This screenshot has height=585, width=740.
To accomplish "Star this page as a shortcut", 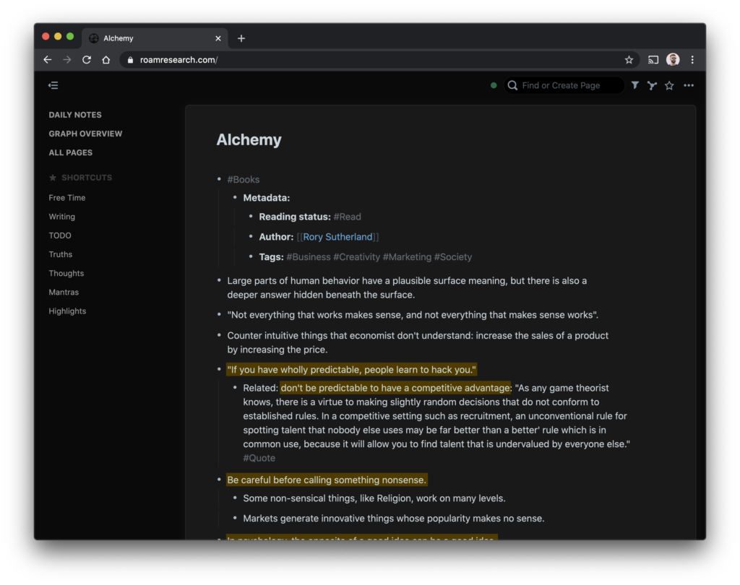I will click(669, 85).
